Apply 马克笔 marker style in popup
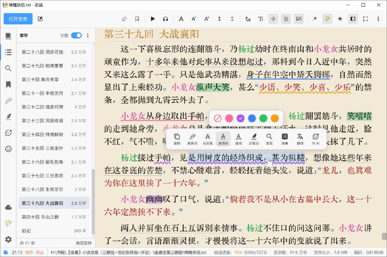The image size is (387, 257). pos(208,139)
